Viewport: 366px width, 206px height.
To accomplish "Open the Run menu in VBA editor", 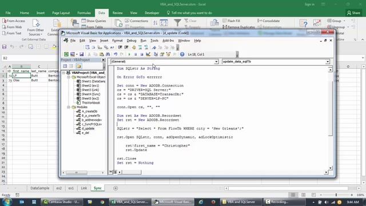I will point(144,41).
